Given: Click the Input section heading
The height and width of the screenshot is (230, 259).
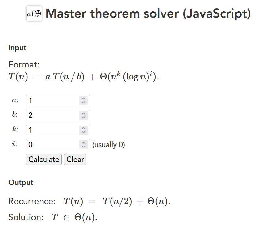Looking at the screenshot, I should pyautogui.click(x=17, y=48).
